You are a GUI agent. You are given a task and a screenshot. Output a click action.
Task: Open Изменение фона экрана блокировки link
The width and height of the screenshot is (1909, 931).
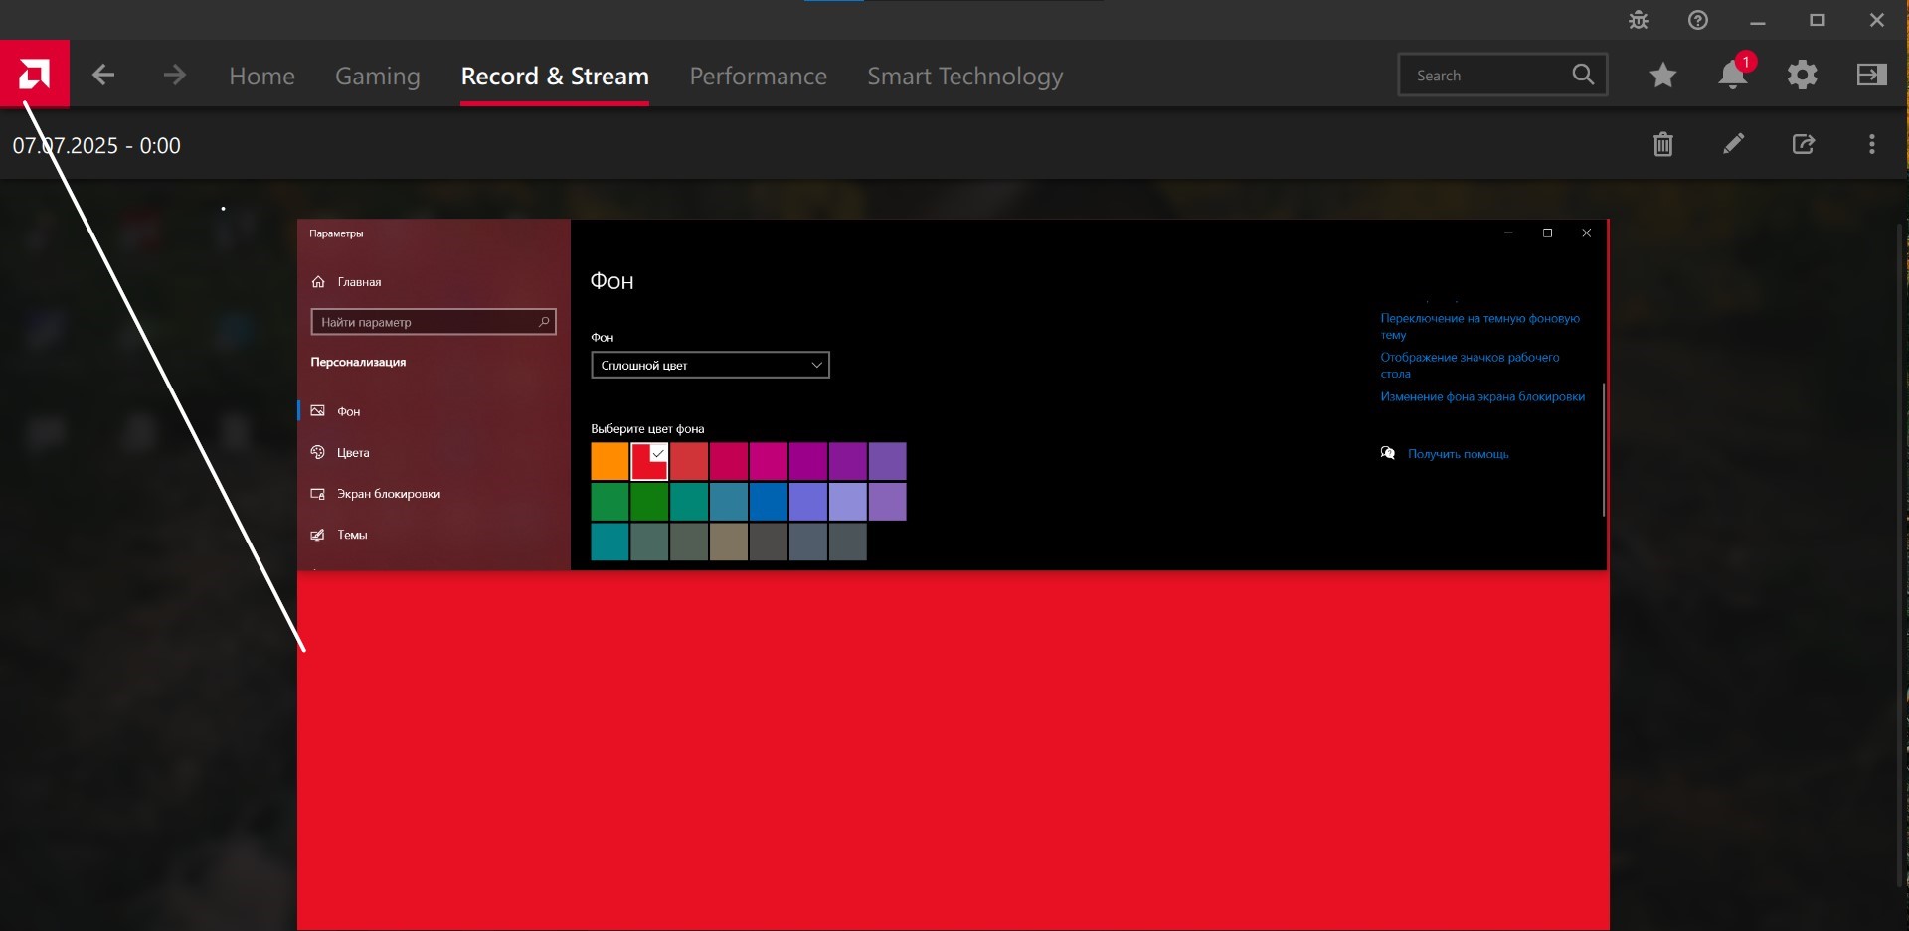(1482, 396)
